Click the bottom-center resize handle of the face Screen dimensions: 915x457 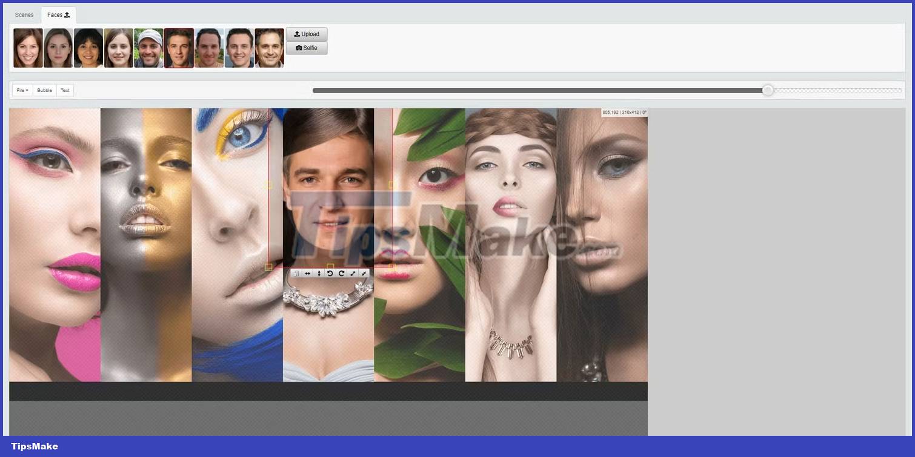330,266
